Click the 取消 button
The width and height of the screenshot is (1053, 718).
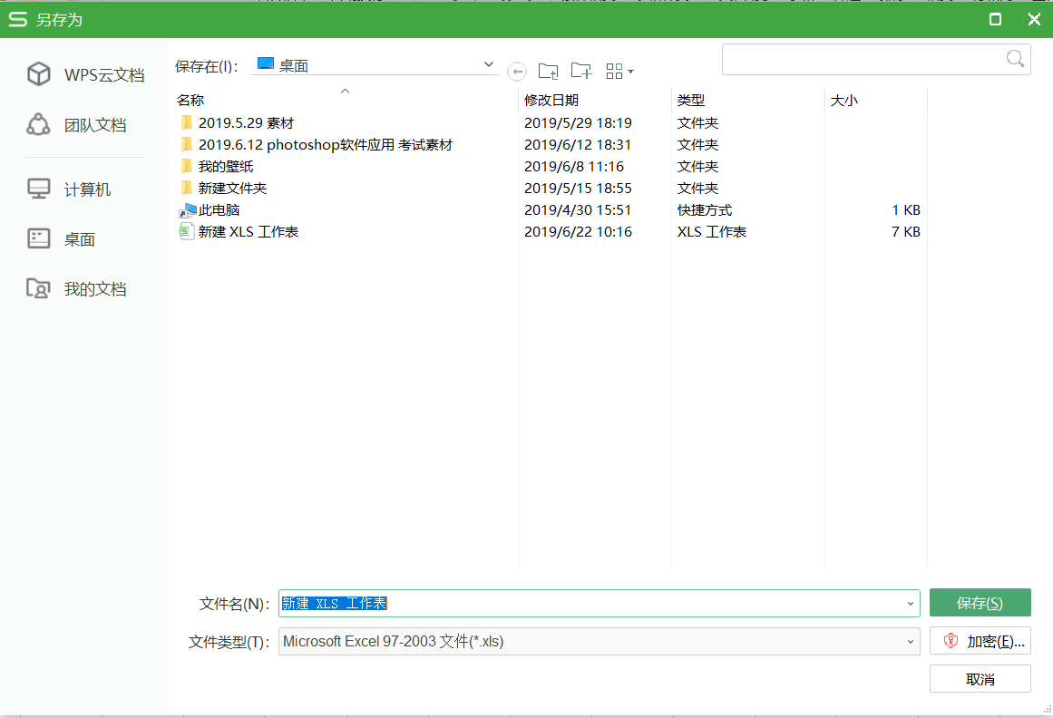pos(980,678)
